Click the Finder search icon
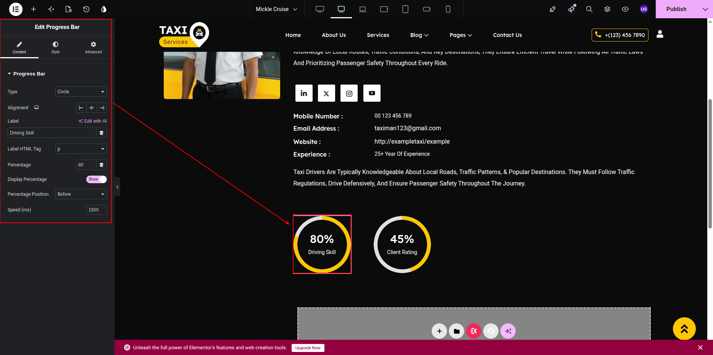The image size is (713, 355). click(589, 9)
